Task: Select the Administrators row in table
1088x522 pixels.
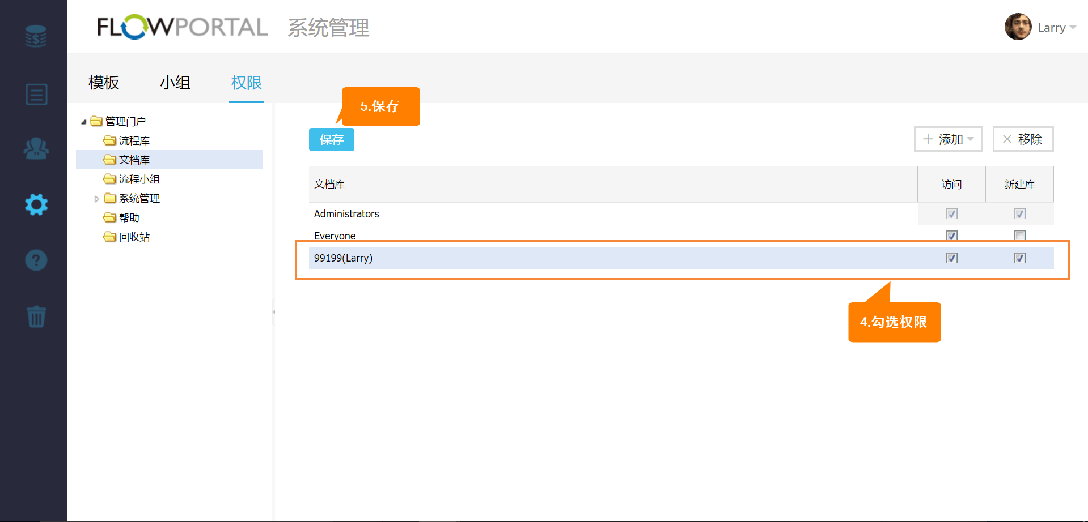Action: click(x=346, y=214)
